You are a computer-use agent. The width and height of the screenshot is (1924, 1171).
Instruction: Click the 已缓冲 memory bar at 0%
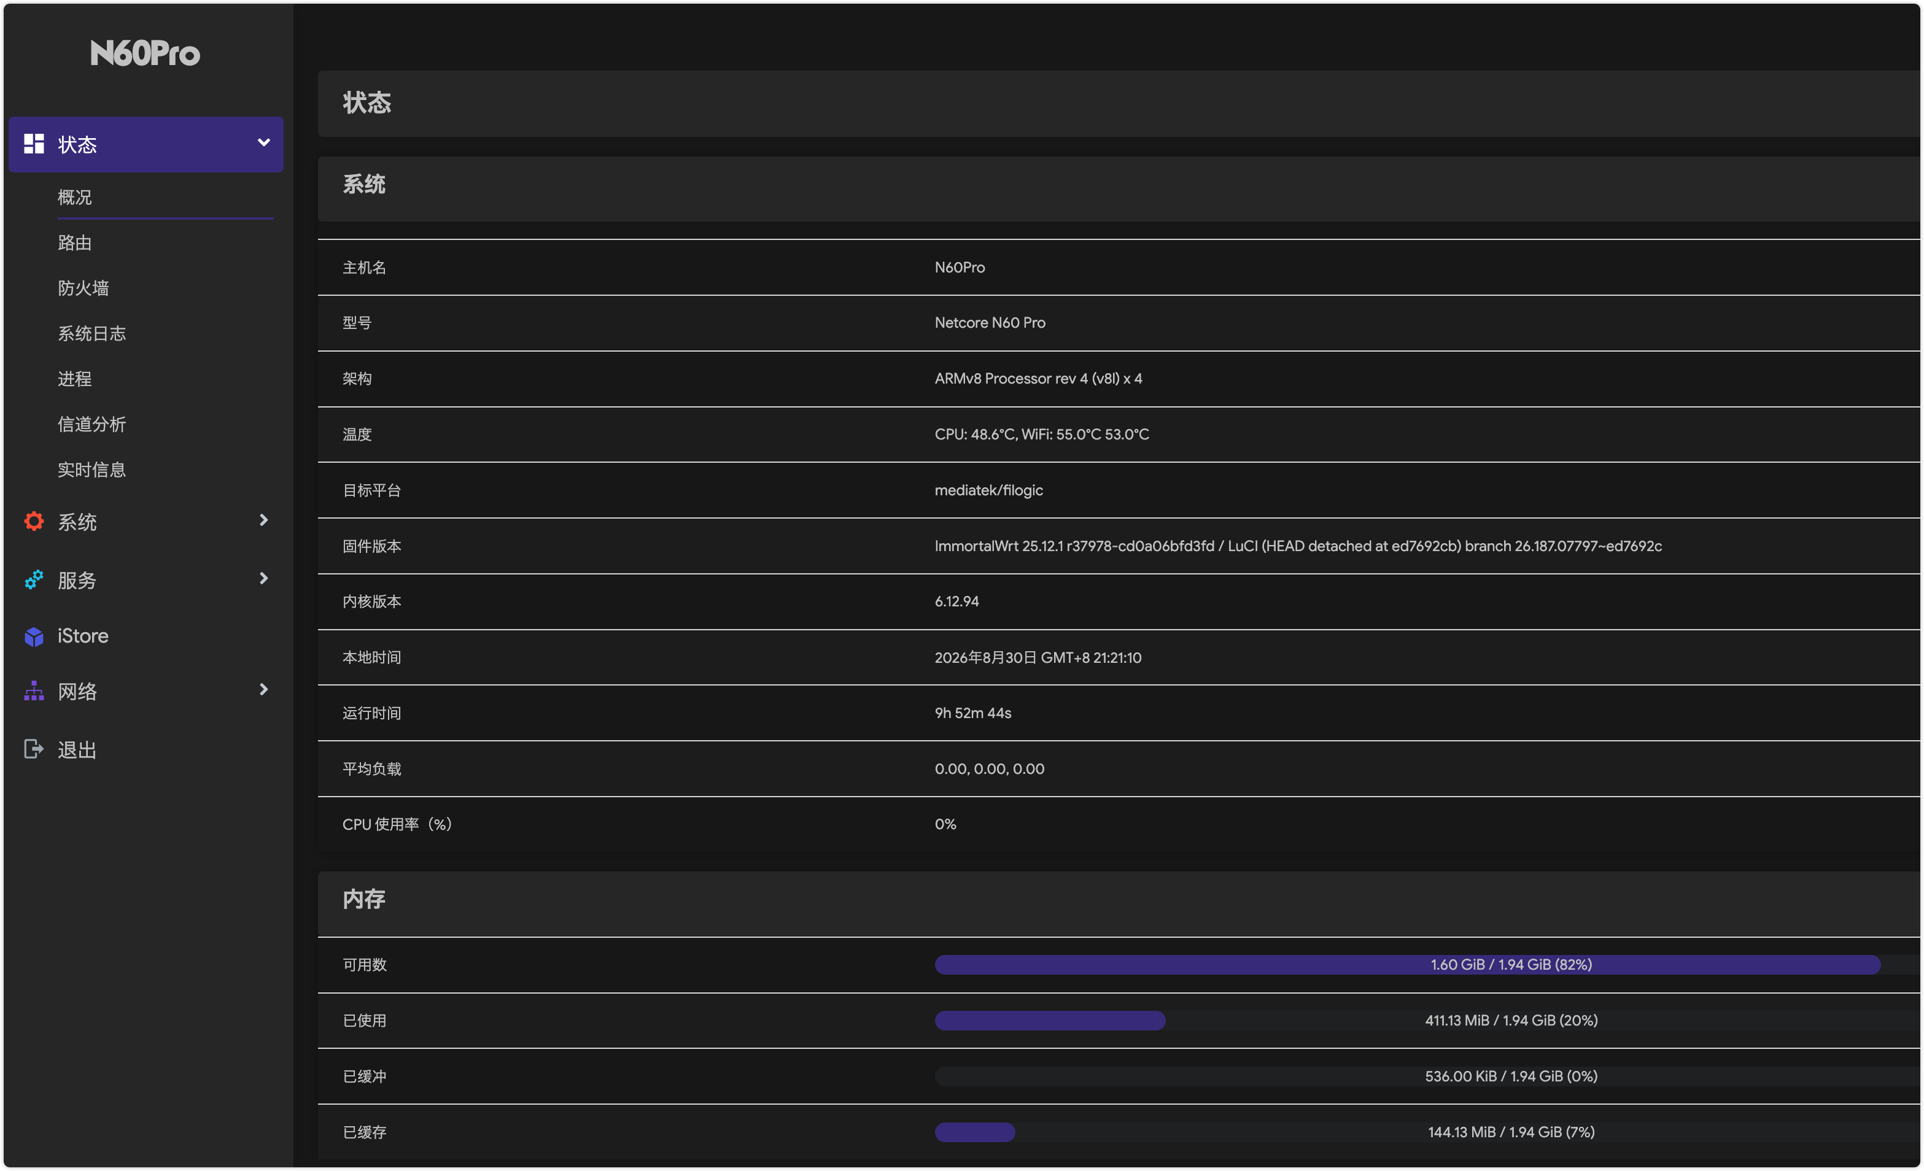point(1427,1076)
